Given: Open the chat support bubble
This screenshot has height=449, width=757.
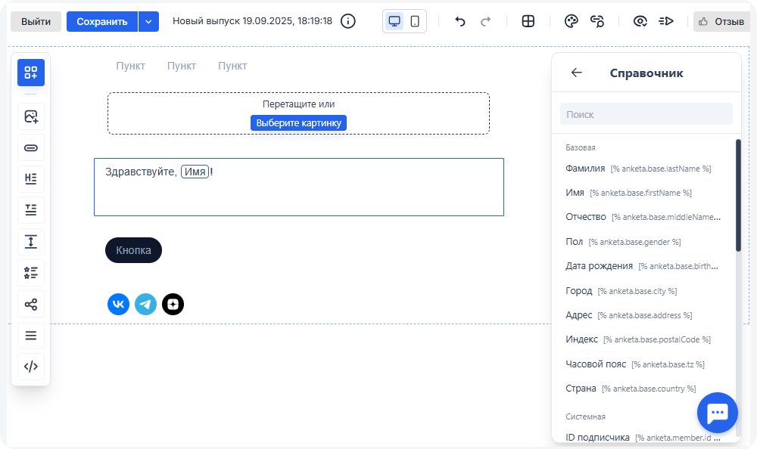Looking at the screenshot, I should tap(717, 413).
